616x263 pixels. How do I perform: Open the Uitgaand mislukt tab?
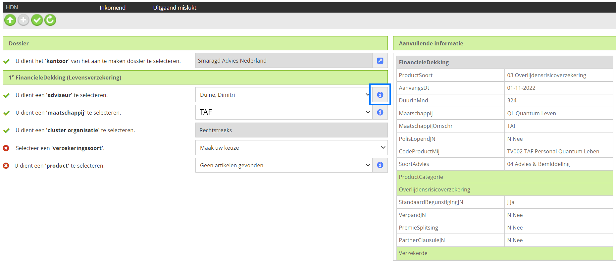[x=175, y=8]
